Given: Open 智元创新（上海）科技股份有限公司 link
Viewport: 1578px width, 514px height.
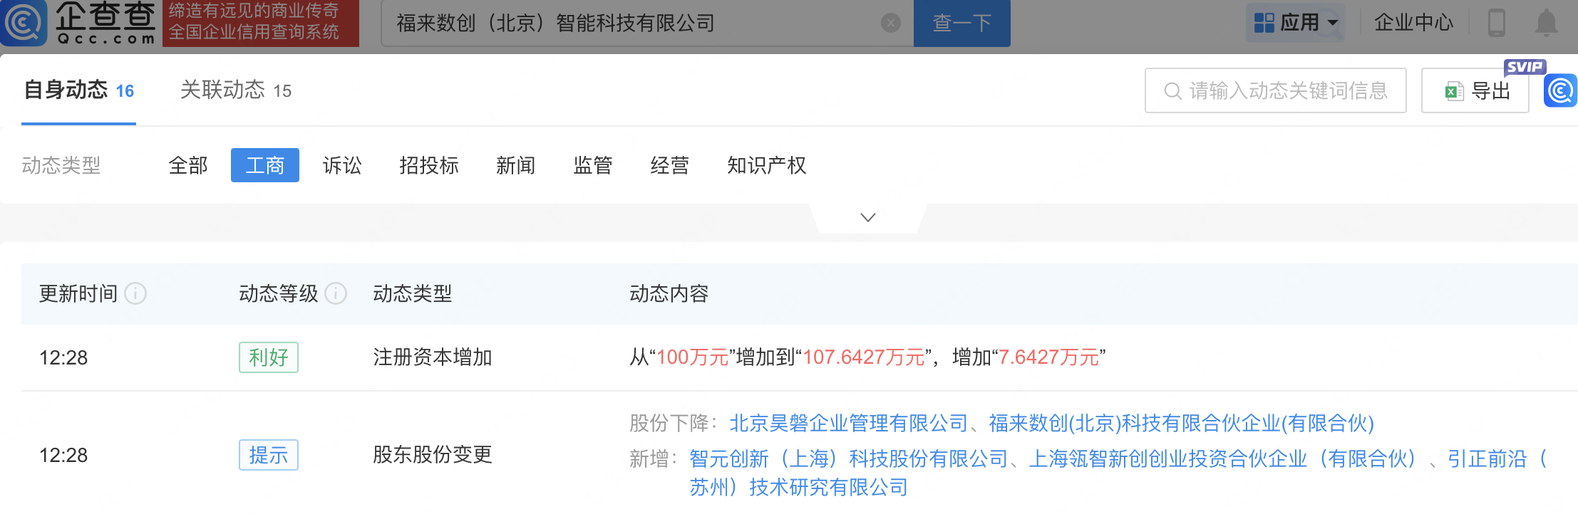Looking at the screenshot, I should (x=848, y=459).
